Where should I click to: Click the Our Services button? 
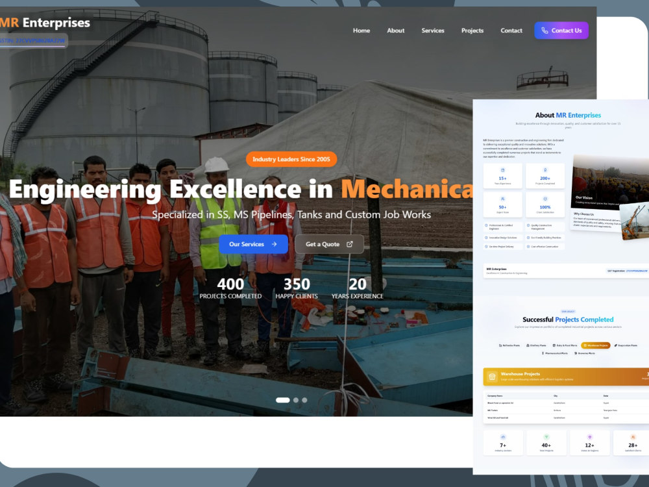coord(253,244)
